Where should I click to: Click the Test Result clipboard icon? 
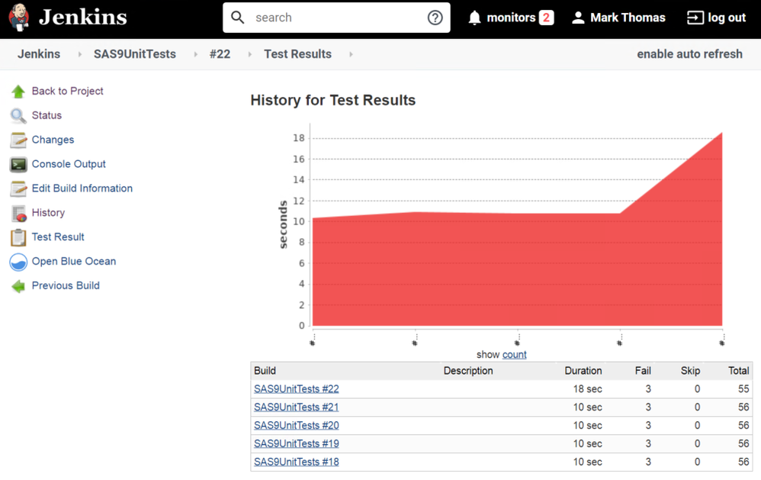pos(18,237)
